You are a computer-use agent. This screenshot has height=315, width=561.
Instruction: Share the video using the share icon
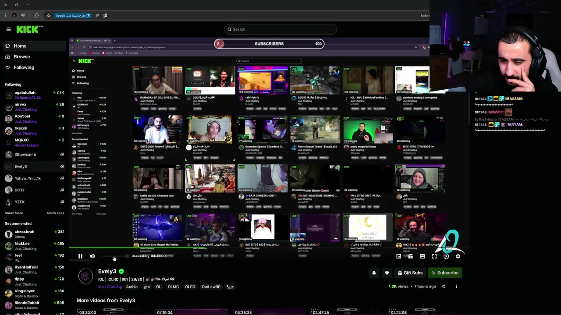point(443,287)
